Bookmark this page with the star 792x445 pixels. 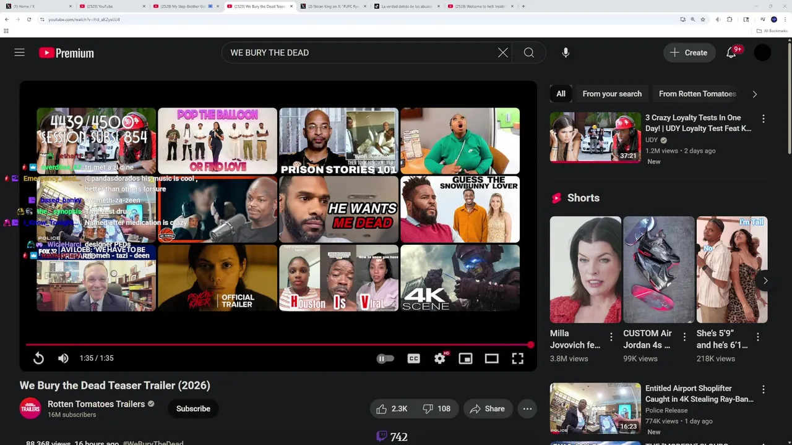pos(703,19)
